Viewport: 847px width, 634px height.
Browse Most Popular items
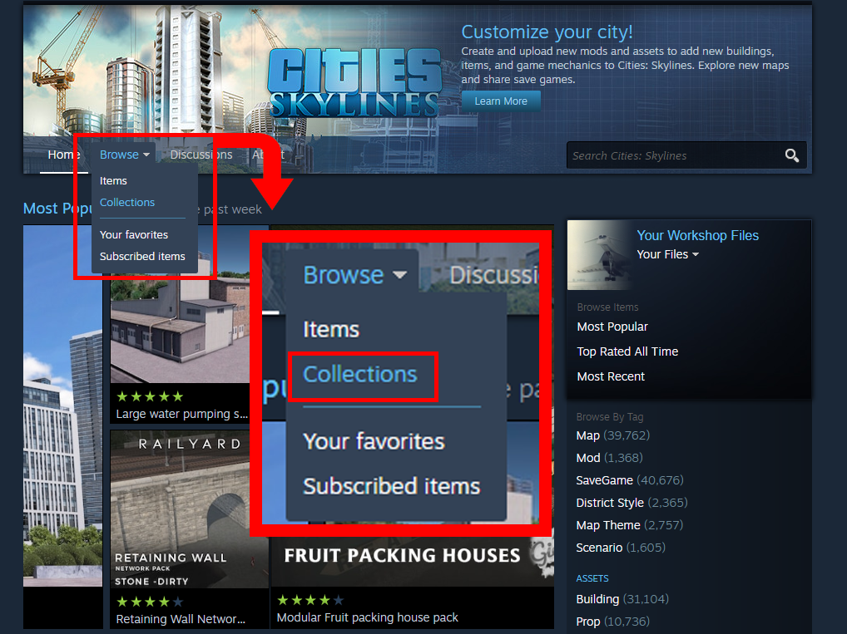coord(612,327)
